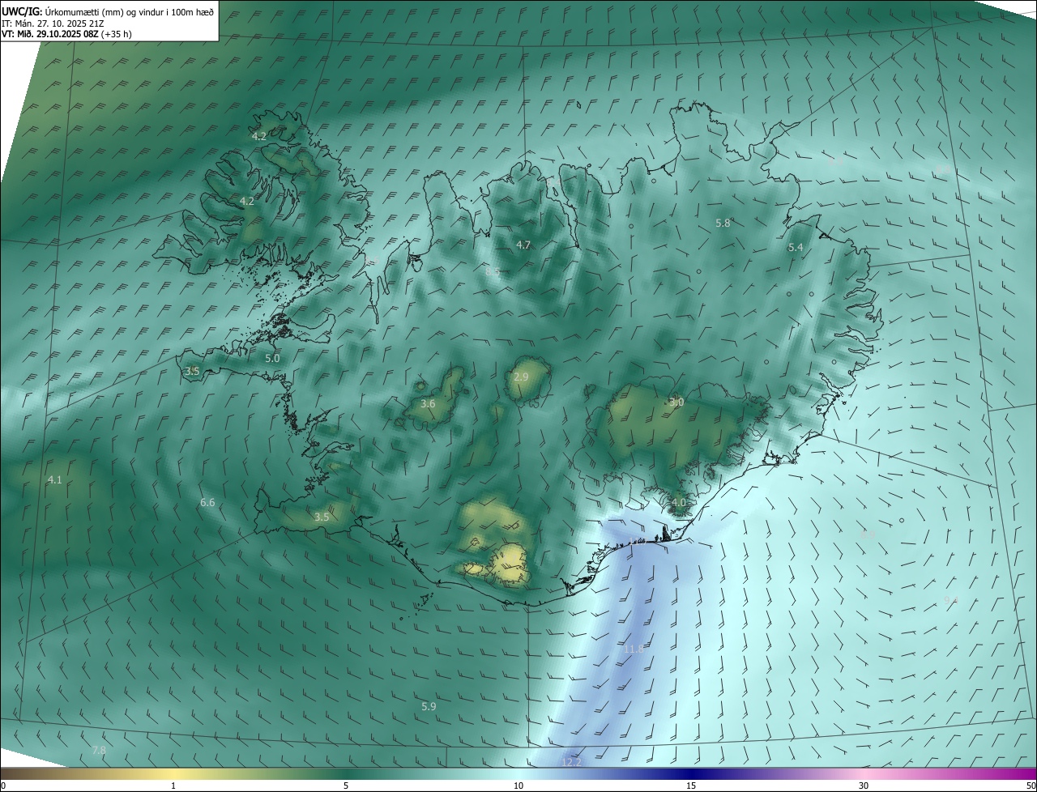
Task: Click the valid time line "VT: Mið. 29.10.2025 08Z (+35 h)"
Action: click(x=68, y=34)
